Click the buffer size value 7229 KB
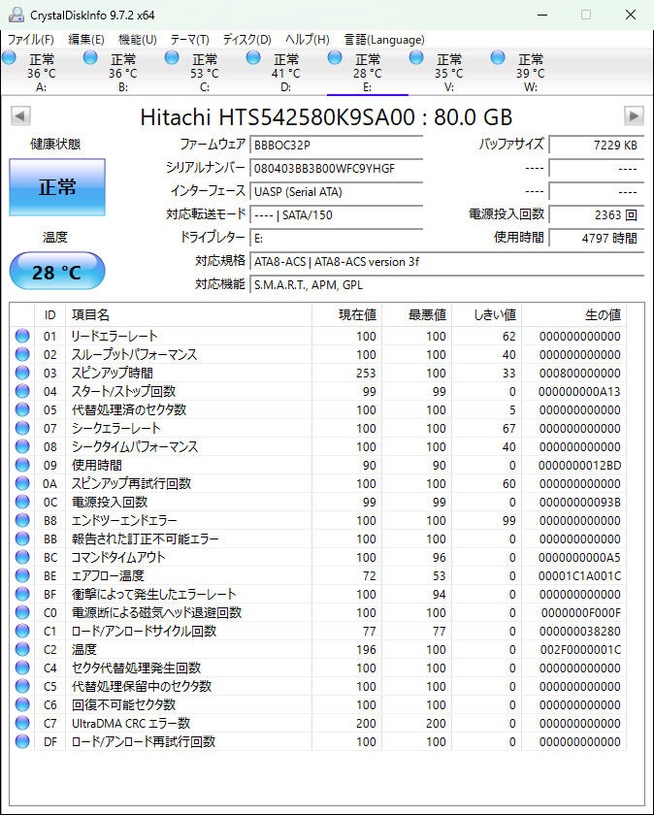The width and height of the screenshot is (654, 815). click(597, 145)
